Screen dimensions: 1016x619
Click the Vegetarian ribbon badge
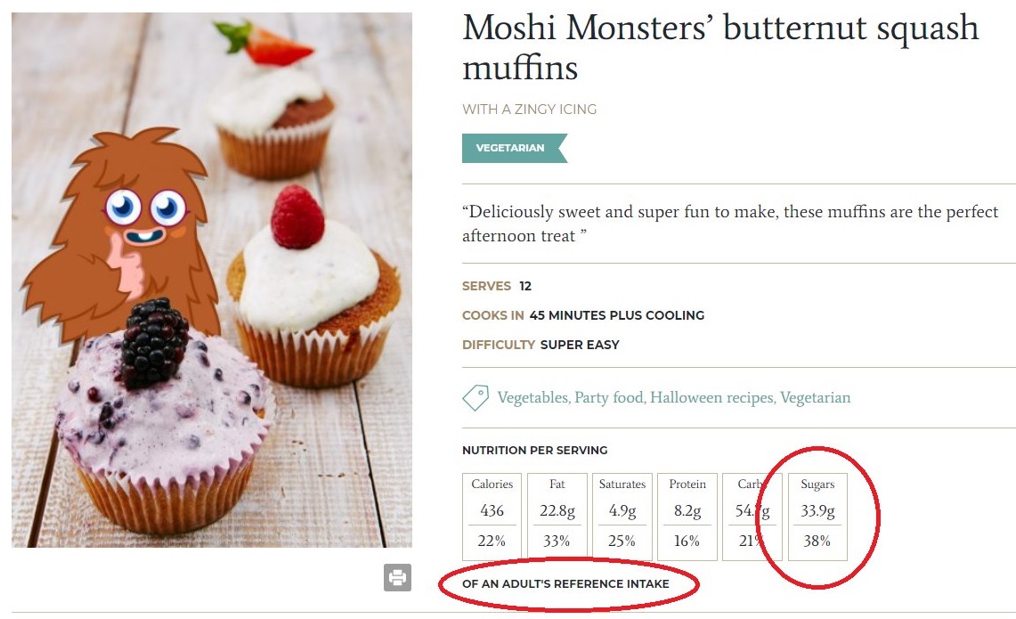pos(512,148)
